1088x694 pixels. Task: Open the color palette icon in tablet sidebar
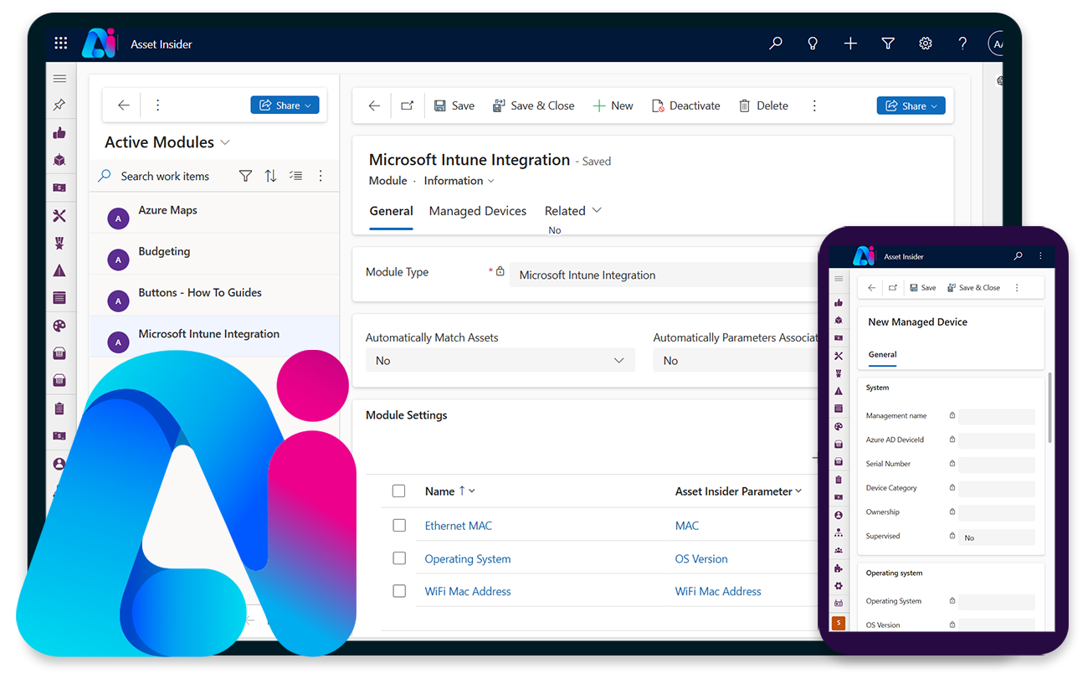tap(59, 326)
